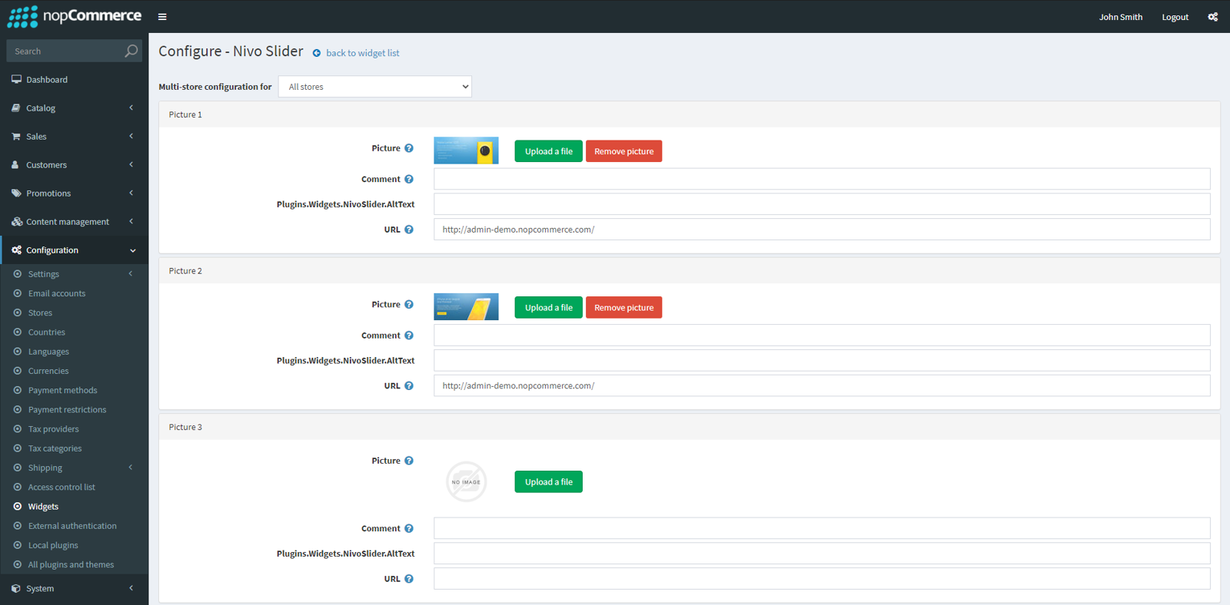Open Payment methods in the sidebar
Viewport: 1230px width, 605px height.
(63, 390)
